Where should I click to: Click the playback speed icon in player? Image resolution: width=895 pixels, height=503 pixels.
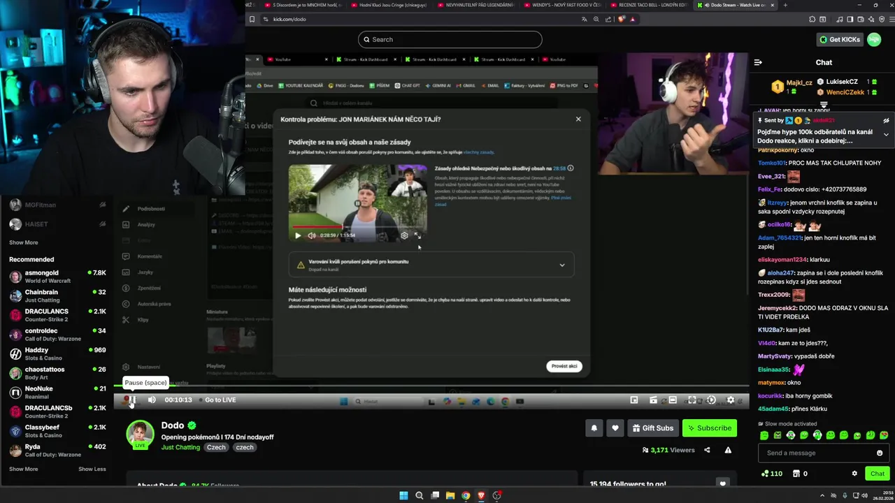(x=711, y=400)
